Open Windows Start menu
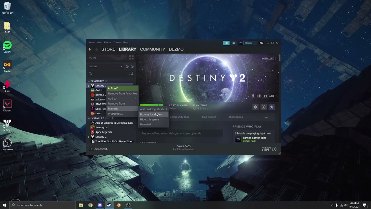 tap(5, 205)
